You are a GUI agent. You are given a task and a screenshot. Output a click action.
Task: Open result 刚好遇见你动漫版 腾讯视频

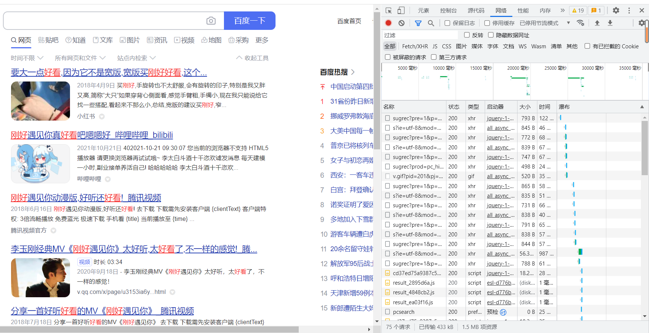pos(86,198)
